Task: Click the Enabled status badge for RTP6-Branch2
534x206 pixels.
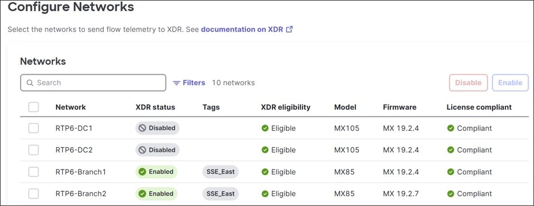Action: click(x=157, y=193)
